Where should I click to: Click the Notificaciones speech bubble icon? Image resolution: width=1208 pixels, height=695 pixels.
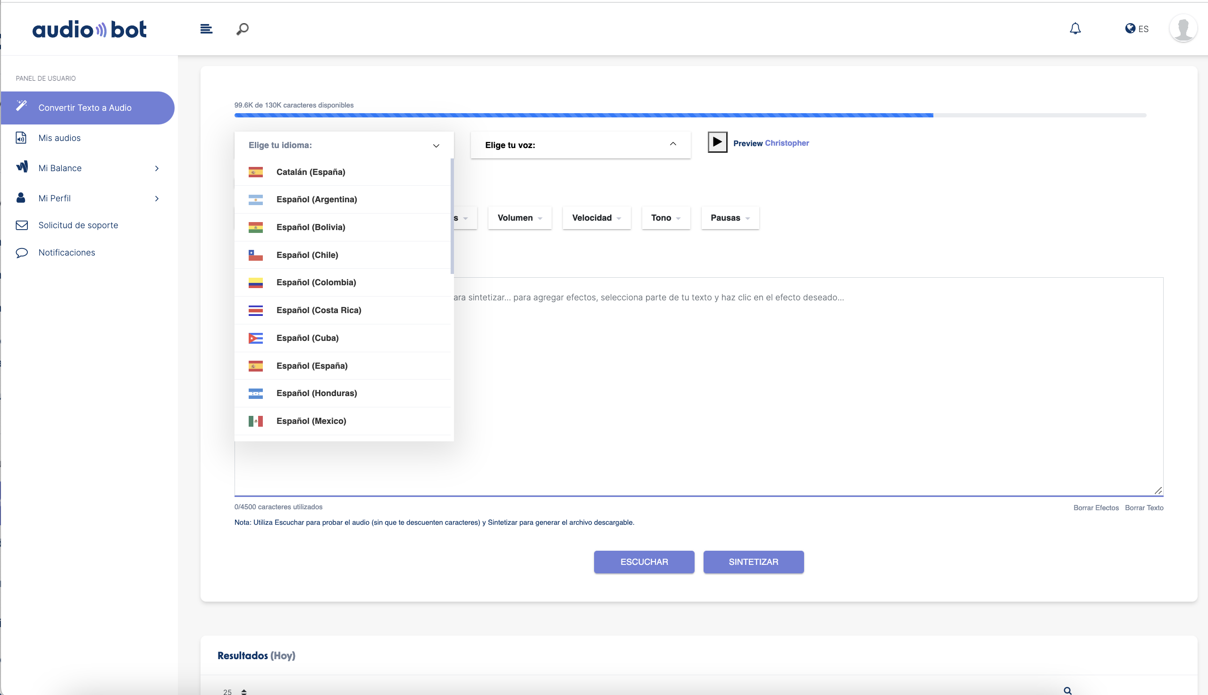click(21, 252)
